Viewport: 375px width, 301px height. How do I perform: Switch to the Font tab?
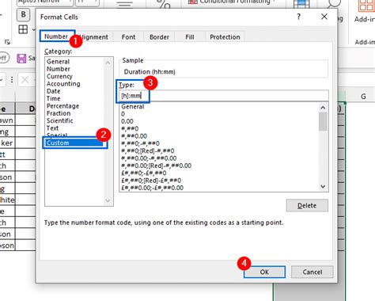(x=128, y=37)
